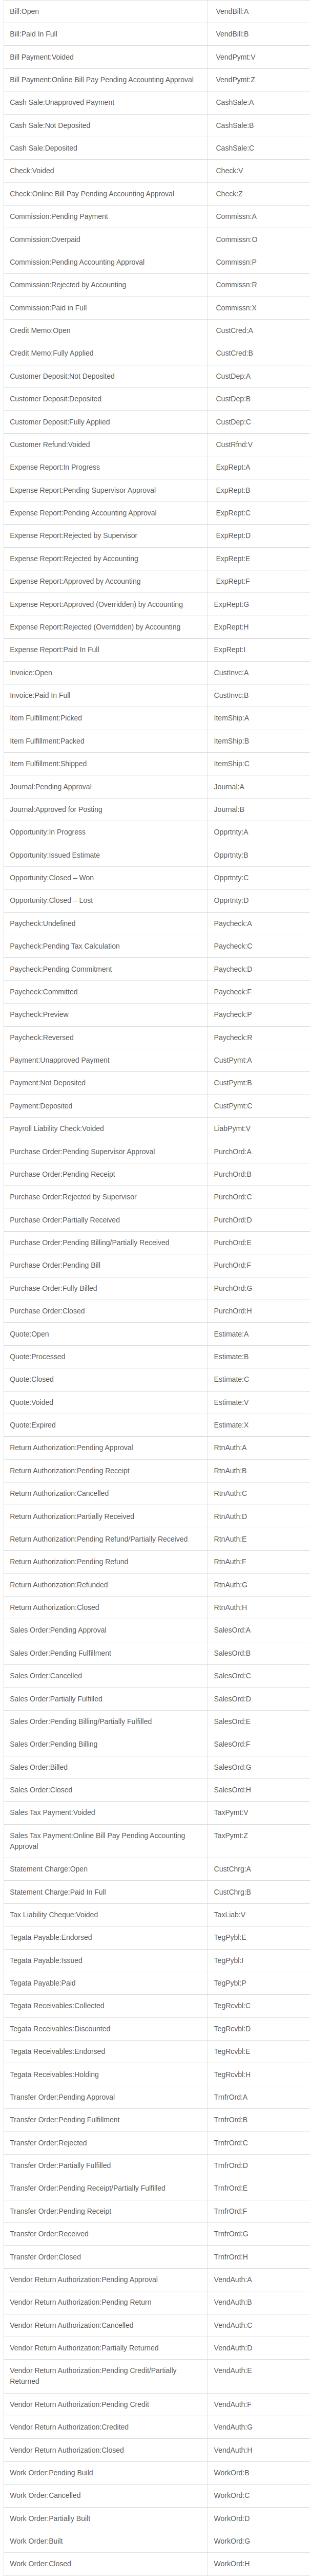The width and height of the screenshot is (310, 2576).
Task: Select "Expense Report:In Progress" row text
Action: (x=55, y=467)
